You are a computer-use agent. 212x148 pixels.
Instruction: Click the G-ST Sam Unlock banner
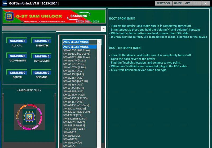[54, 16]
